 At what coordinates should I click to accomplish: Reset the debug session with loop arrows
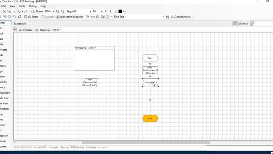pyautogui.click(x=20, y=17)
